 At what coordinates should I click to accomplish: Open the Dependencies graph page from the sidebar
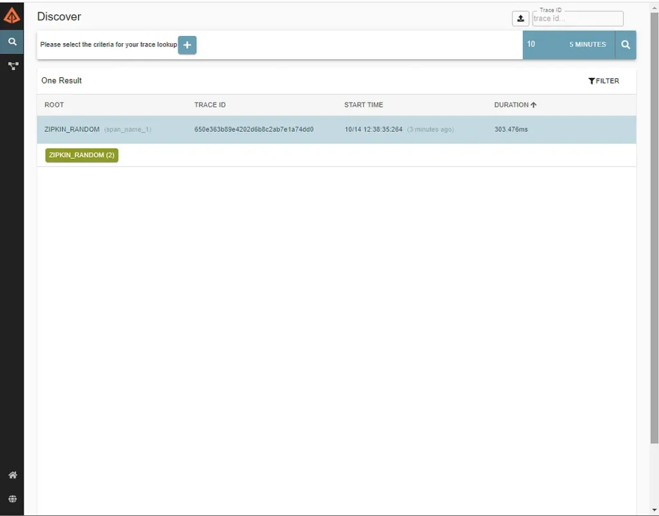tap(12, 66)
